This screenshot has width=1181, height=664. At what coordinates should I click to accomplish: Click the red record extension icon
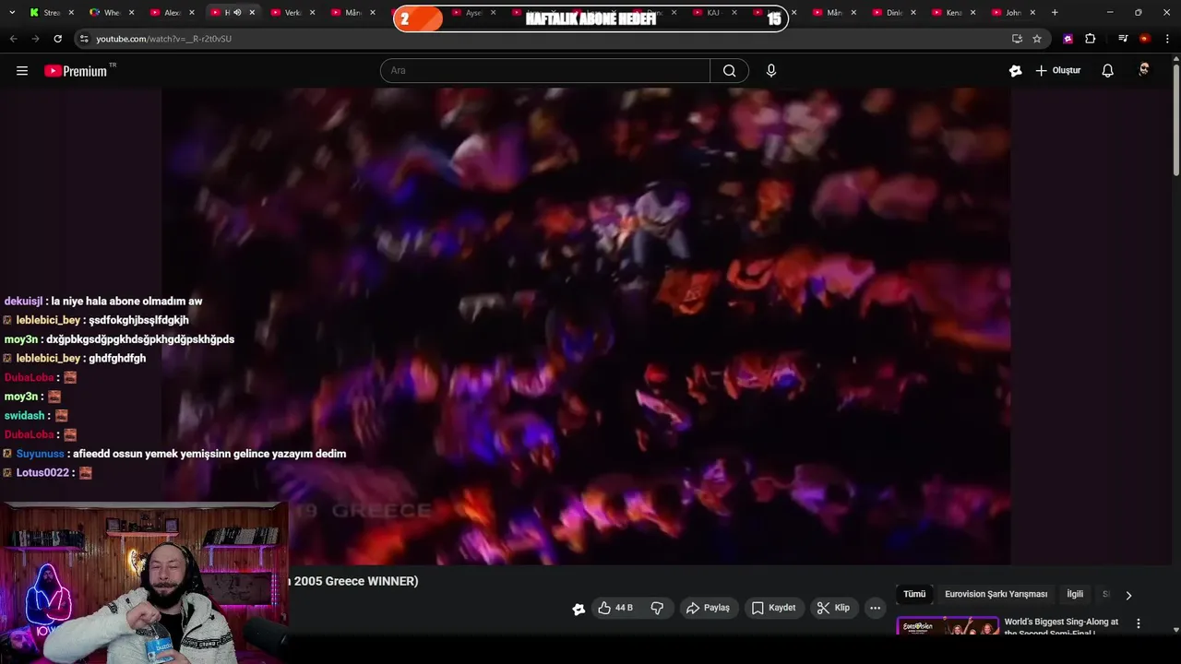tap(1145, 39)
